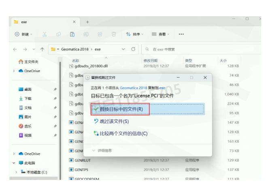Click the Share icon in toolbar
Viewport: 270px width, 196px height.
100,34
